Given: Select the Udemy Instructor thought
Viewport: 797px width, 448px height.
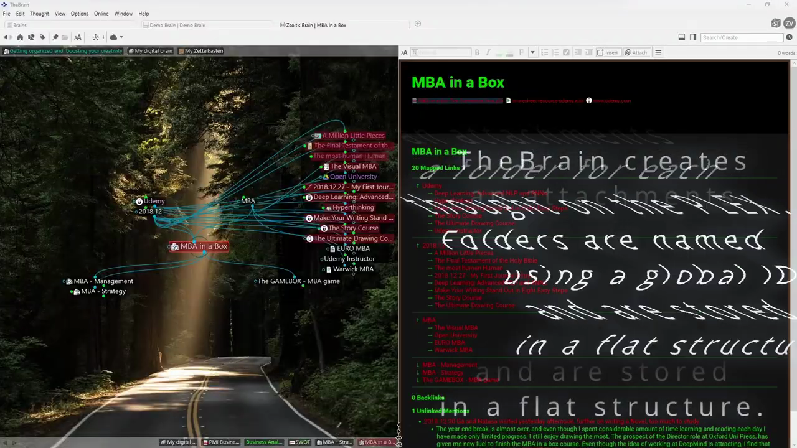Looking at the screenshot, I should (349, 259).
